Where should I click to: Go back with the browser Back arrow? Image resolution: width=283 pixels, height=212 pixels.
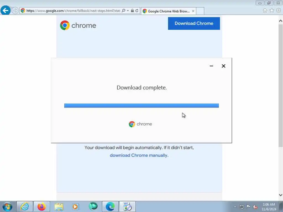point(6,10)
